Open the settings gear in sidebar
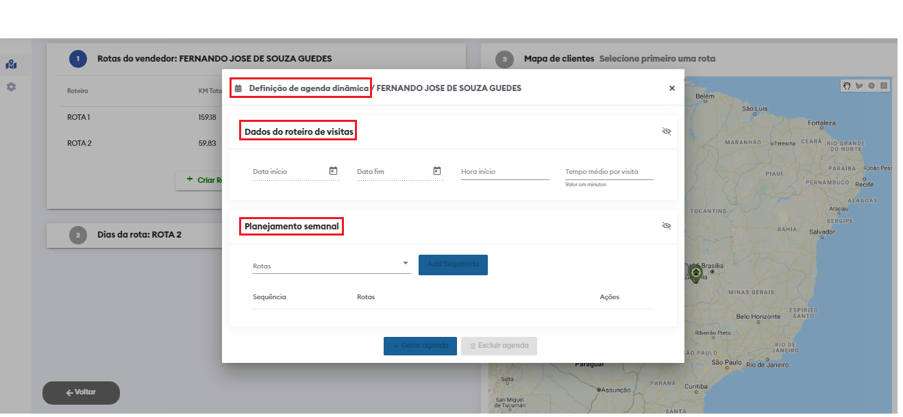 pyautogui.click(x=11, y=87)
